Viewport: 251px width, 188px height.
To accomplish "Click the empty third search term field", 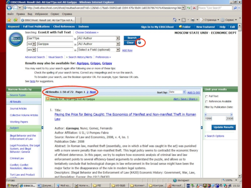I will (55, 50).
